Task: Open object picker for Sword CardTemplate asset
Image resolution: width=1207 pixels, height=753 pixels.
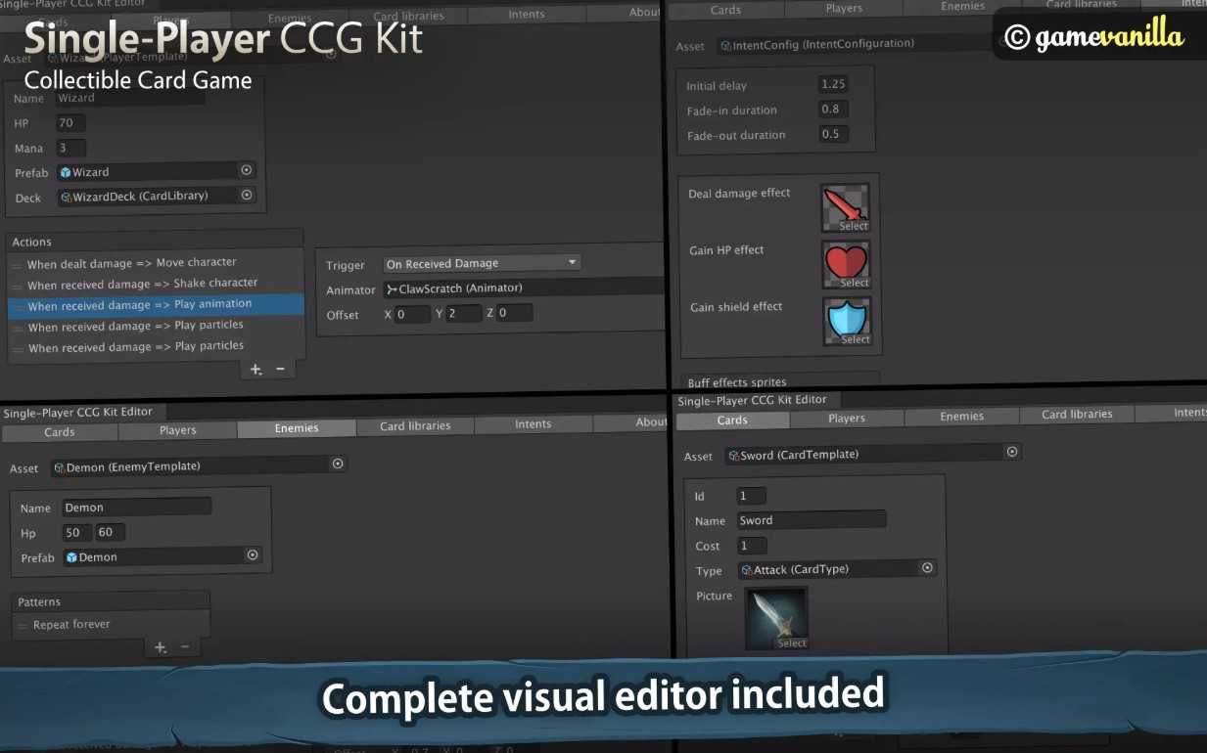Action: click(x=1012, y=452)
